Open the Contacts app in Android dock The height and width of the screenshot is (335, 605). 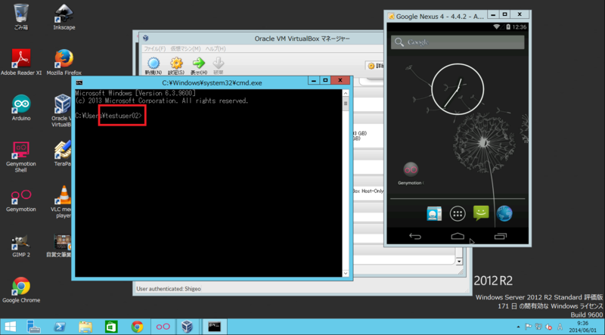[x=434, y=213]
